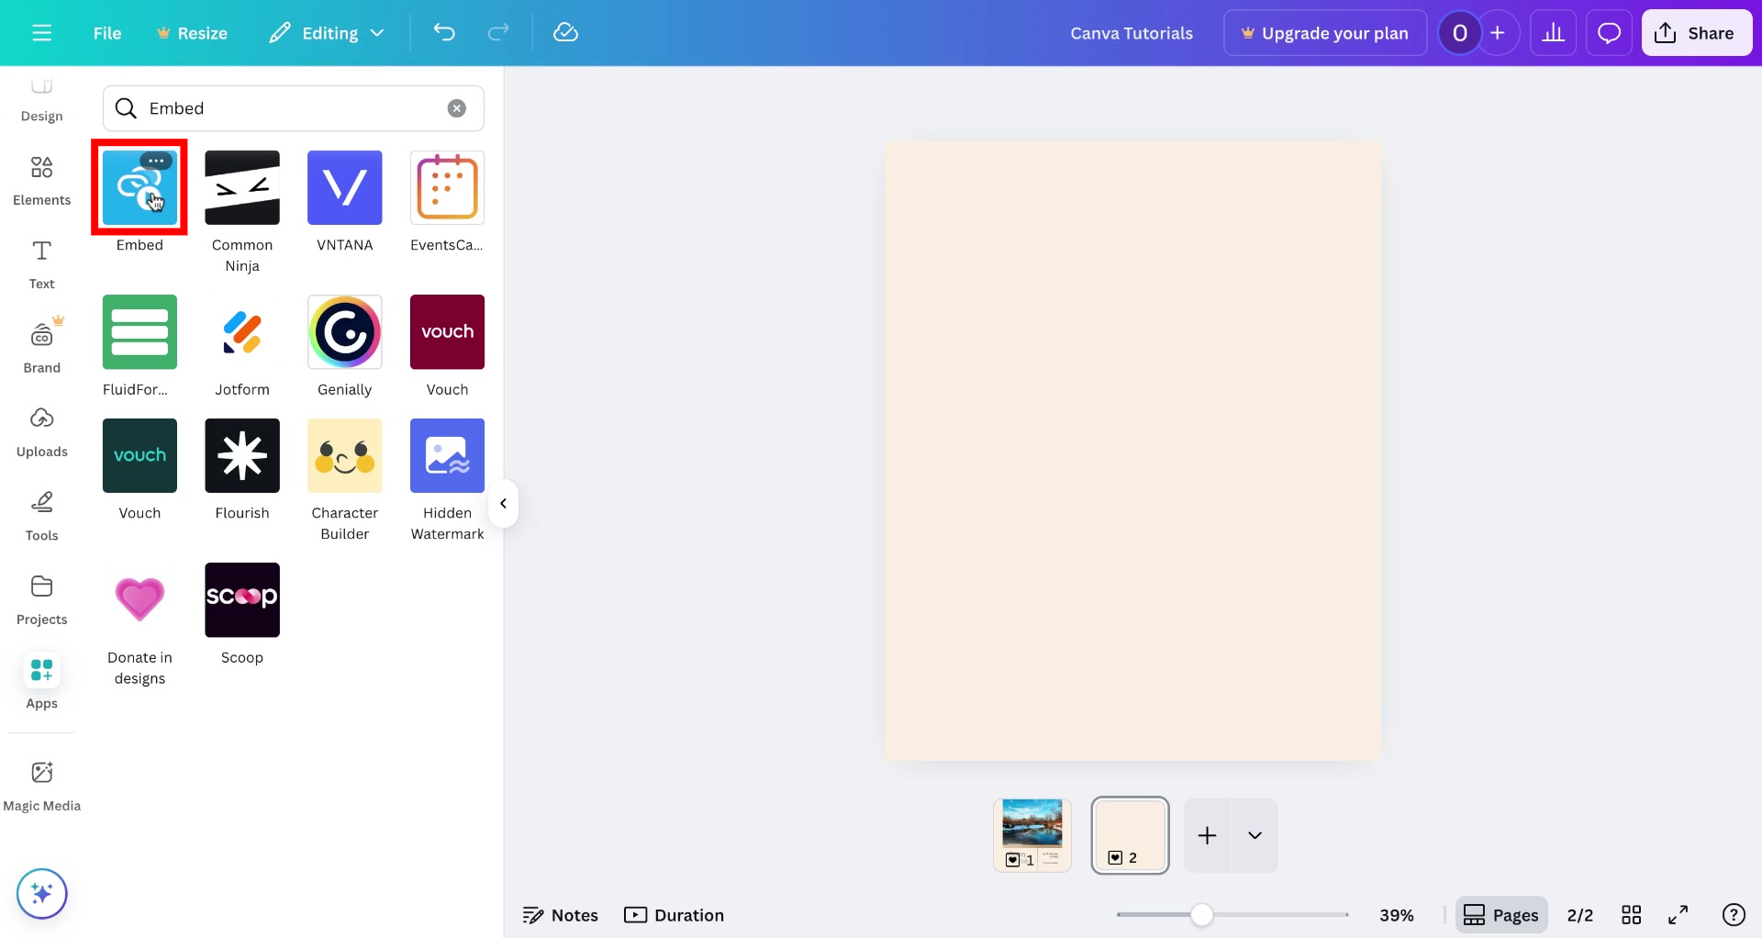Image resolution: width=1762 pixels, height=938 pixels.
Task: Adjust the zoom level slider
Action: 1203,914
